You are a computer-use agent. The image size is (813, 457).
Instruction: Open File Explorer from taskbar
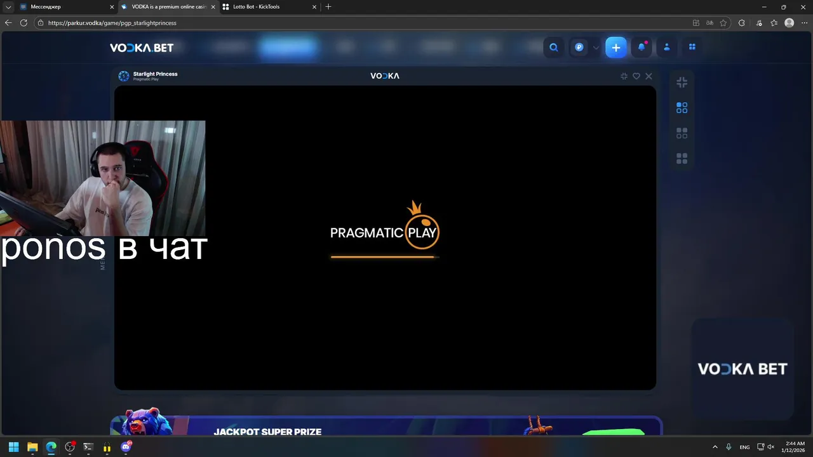(32, 447)
